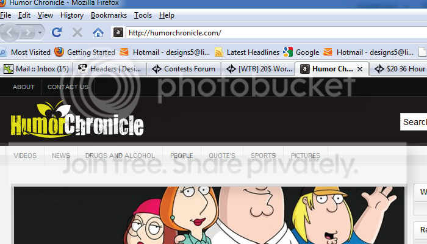
Task: Click into the site Search box
Action: click(414, 122)
